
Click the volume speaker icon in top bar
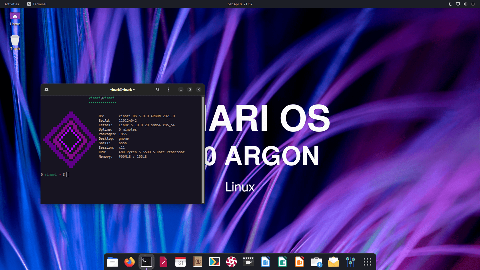(x=465, y=4)
